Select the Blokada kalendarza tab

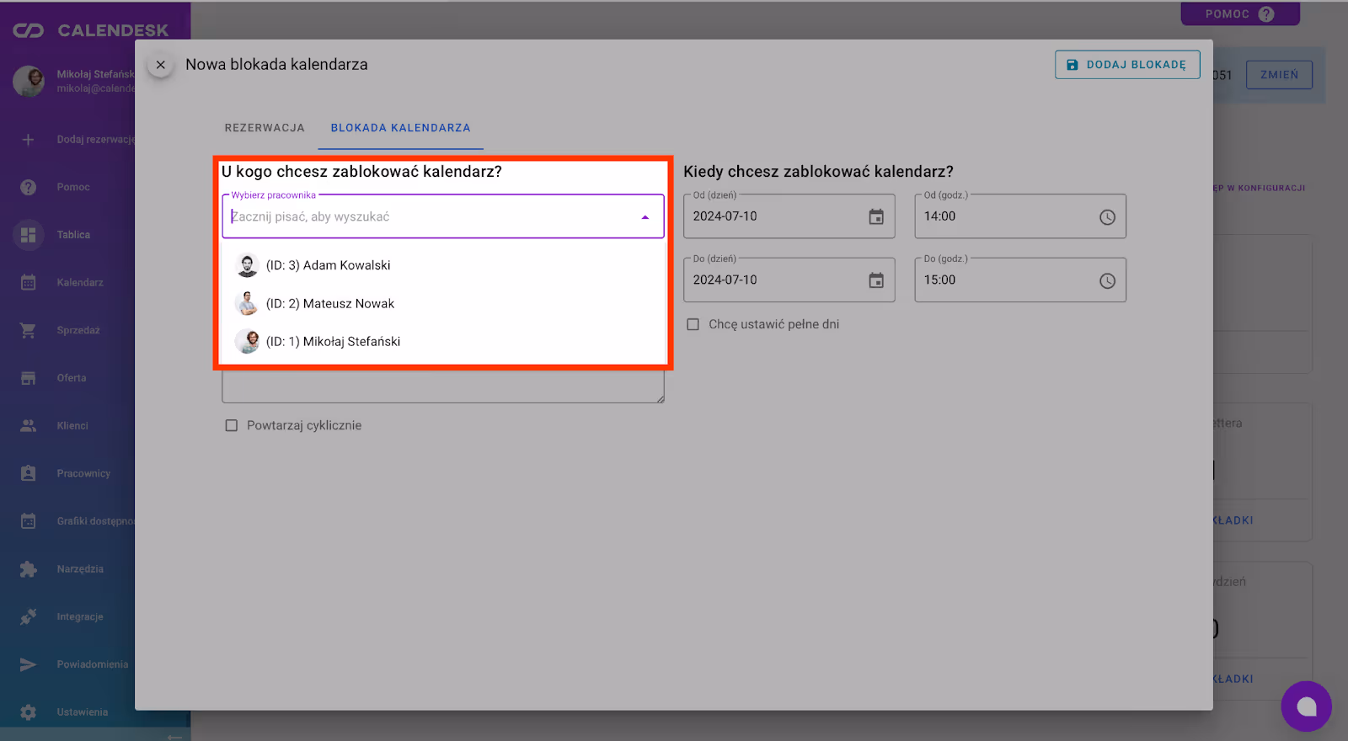tap(400, 128)
